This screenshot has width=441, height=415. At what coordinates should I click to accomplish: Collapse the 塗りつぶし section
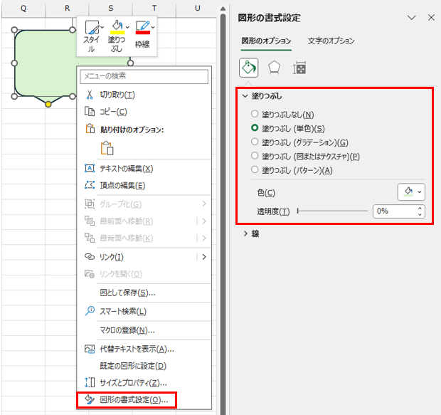(x=245, y=96)
